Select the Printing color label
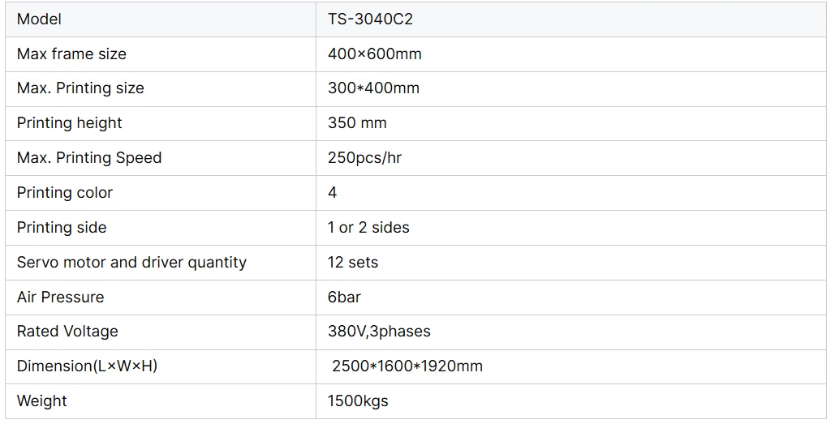This screenshot has width=835, height=424. pyautogui.click(x=65, y=193)
